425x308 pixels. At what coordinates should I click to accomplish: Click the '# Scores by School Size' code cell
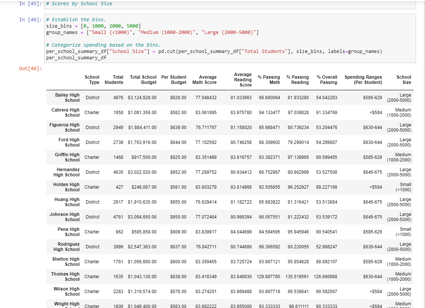[x=230, y=4]
